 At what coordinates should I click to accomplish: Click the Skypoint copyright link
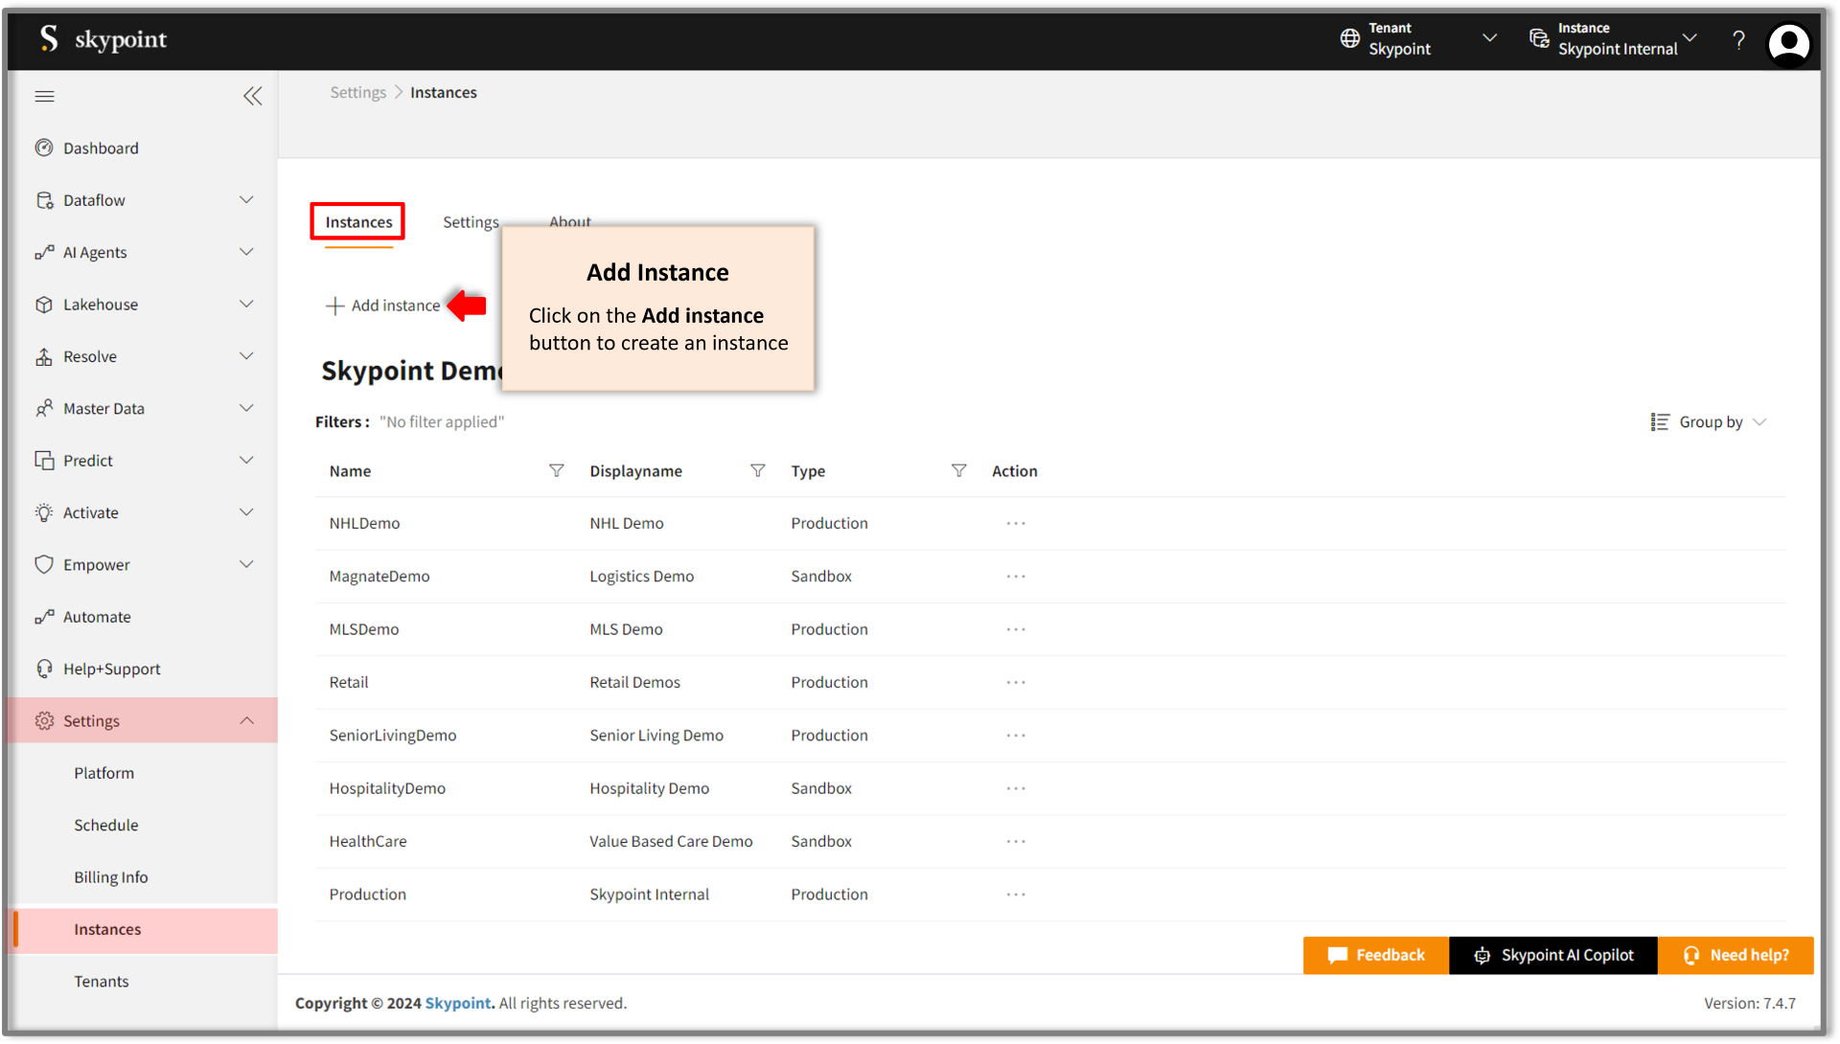(x=458, y=1003)
